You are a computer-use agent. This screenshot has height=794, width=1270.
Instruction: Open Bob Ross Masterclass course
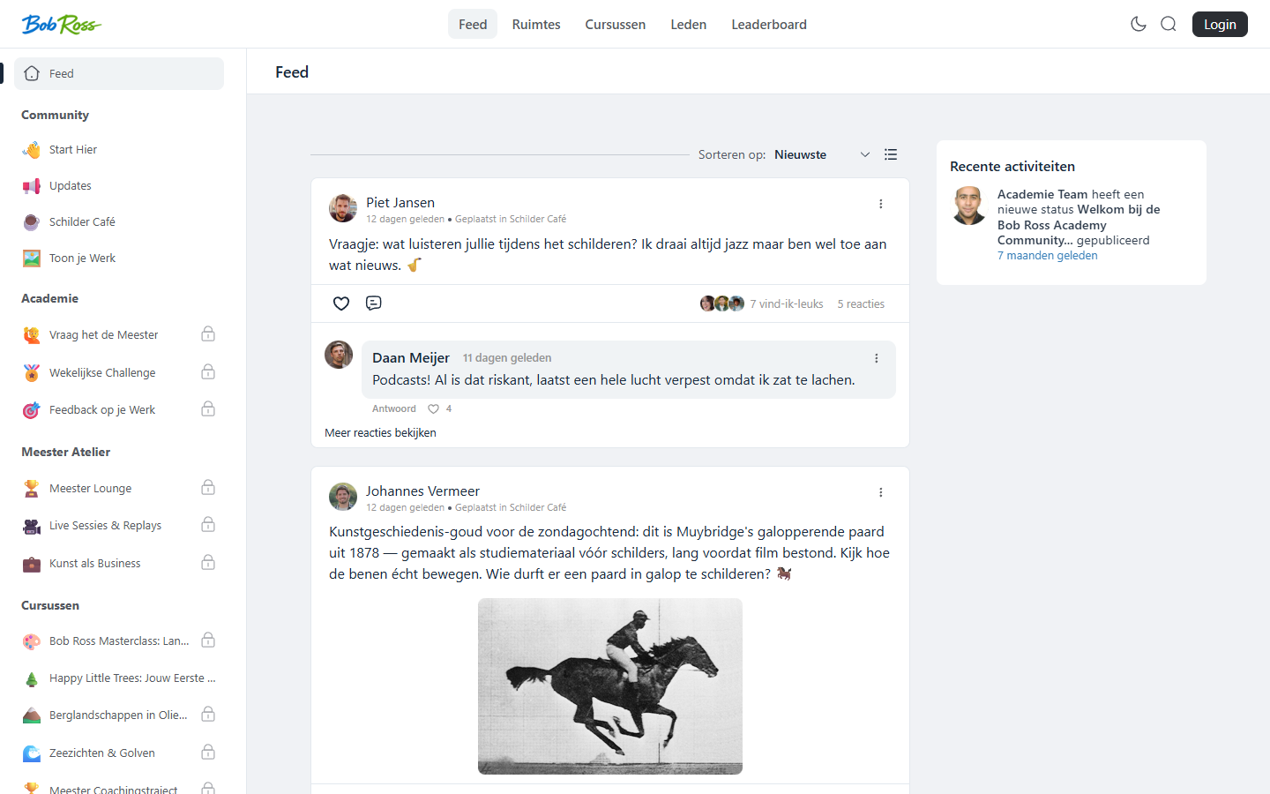pos(119,641)
